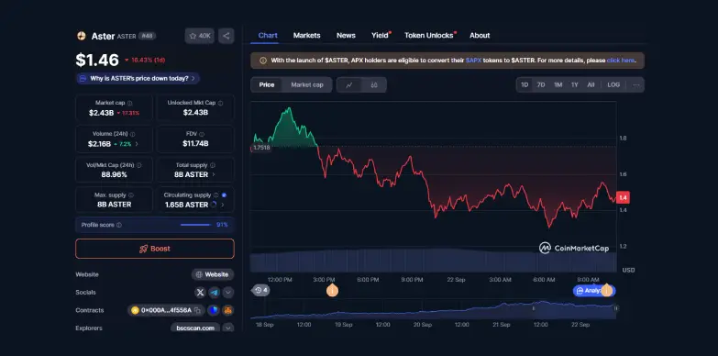The height and width of the screenshot is (356, 718).
Task: Open the info icon next to Unlocked Mkt Cap
Action: tap(220, 103)
